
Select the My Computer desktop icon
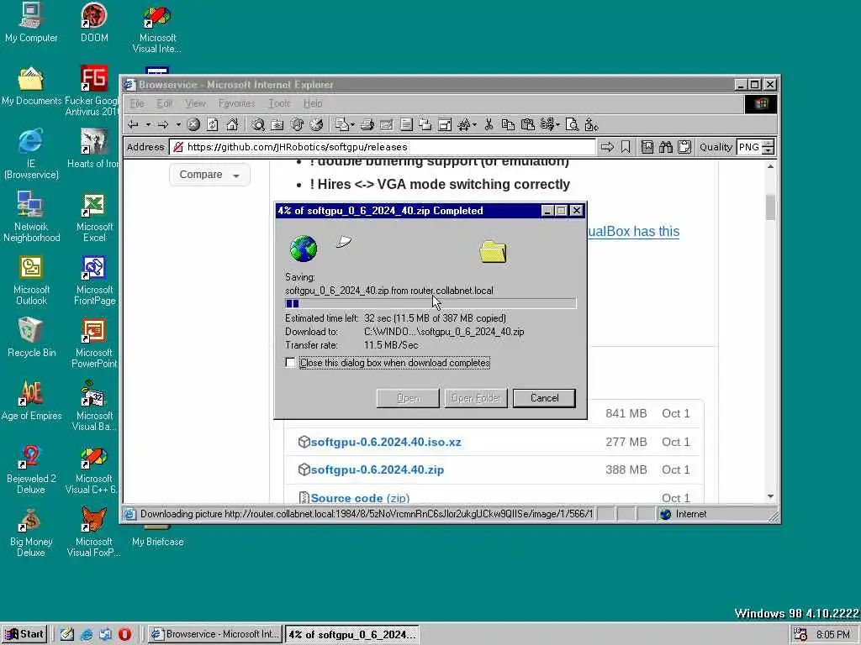tap(31, 23)
